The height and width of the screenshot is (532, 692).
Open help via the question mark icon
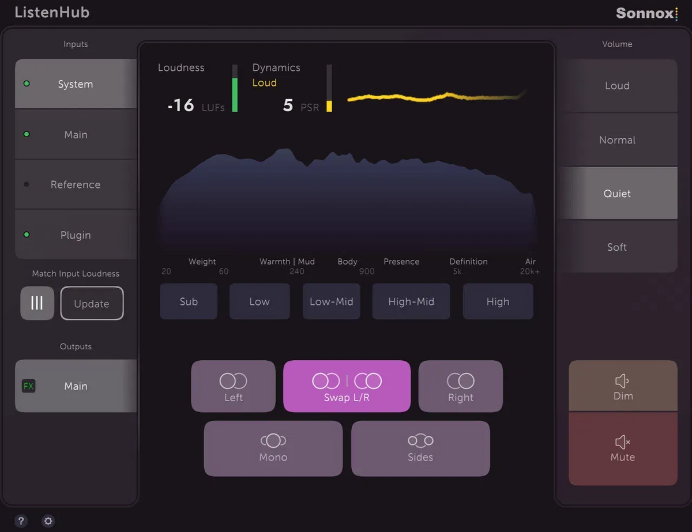pyautogui.click(x=21, y=520)
